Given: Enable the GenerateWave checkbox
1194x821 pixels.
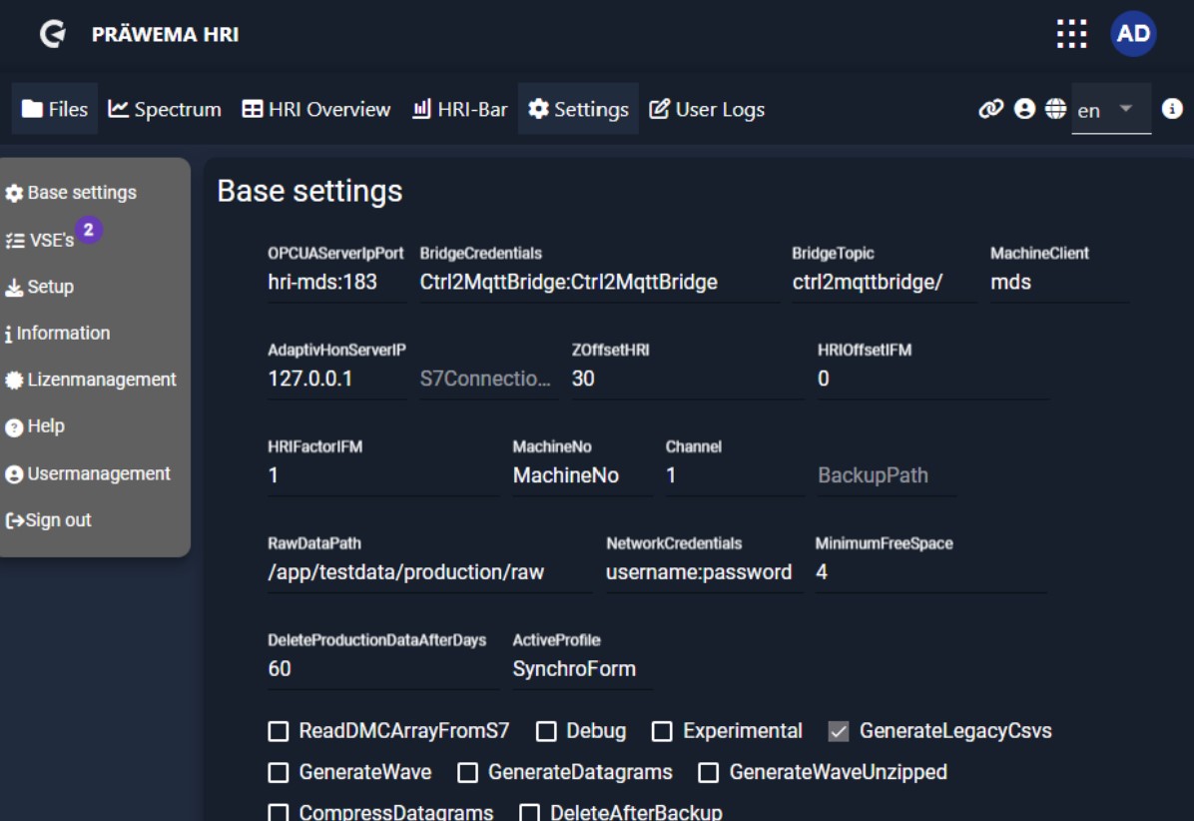Looking at the screenshot, I should tap(279, 773).
